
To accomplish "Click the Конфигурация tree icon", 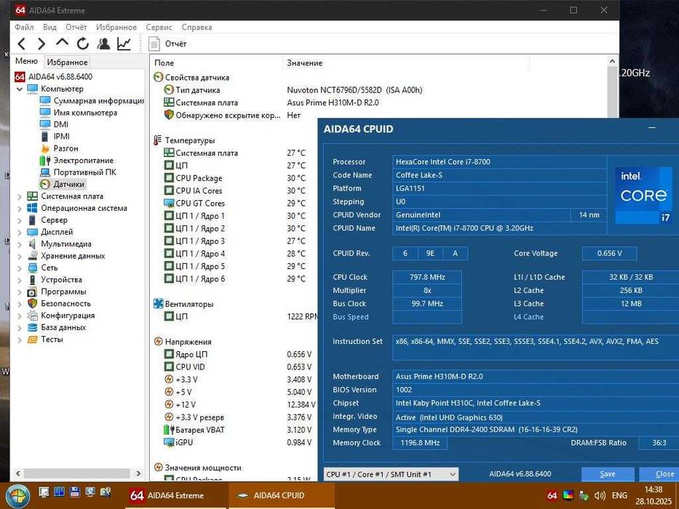I will (x=33, y=315).
